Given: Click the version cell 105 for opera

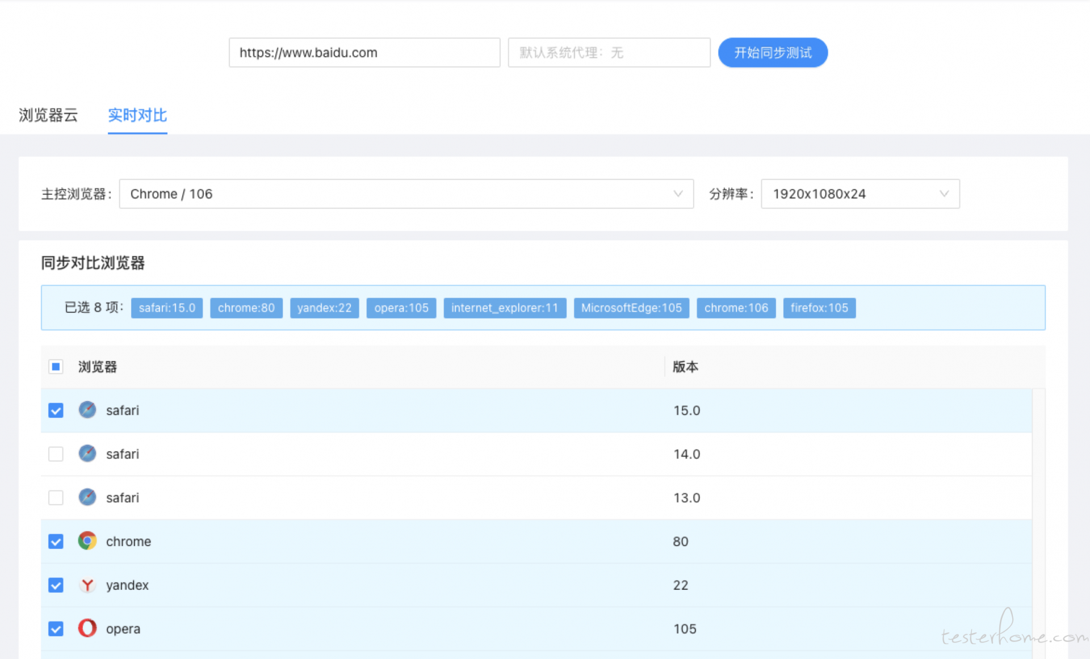Looking at the screenshot, I should point(685,629).
